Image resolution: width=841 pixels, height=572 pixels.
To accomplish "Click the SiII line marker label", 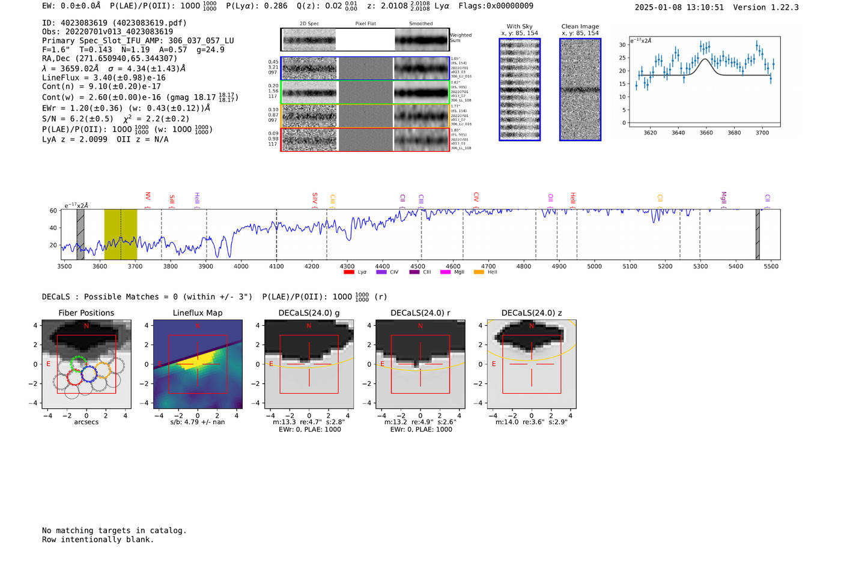I will [x=172, y=199].
